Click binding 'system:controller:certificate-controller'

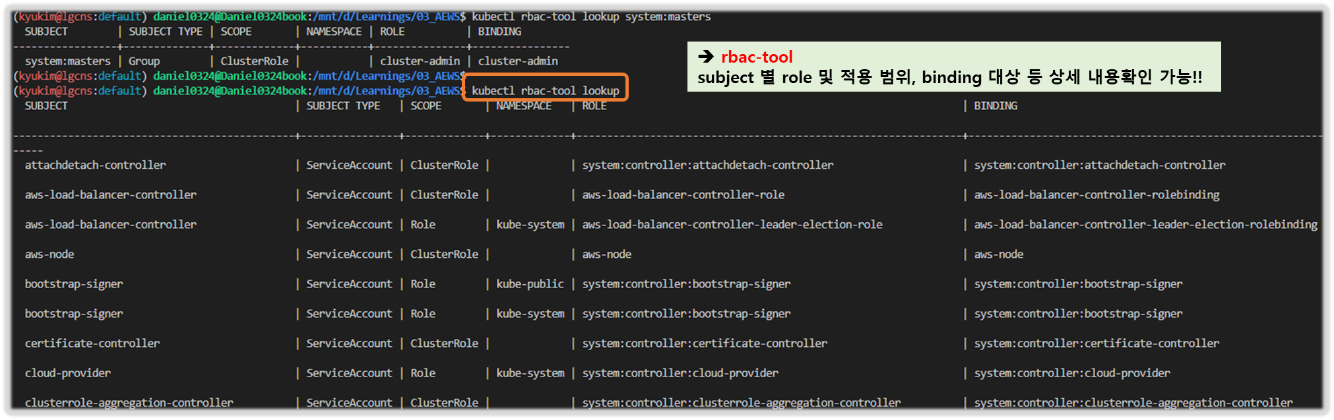[1097, 343]
